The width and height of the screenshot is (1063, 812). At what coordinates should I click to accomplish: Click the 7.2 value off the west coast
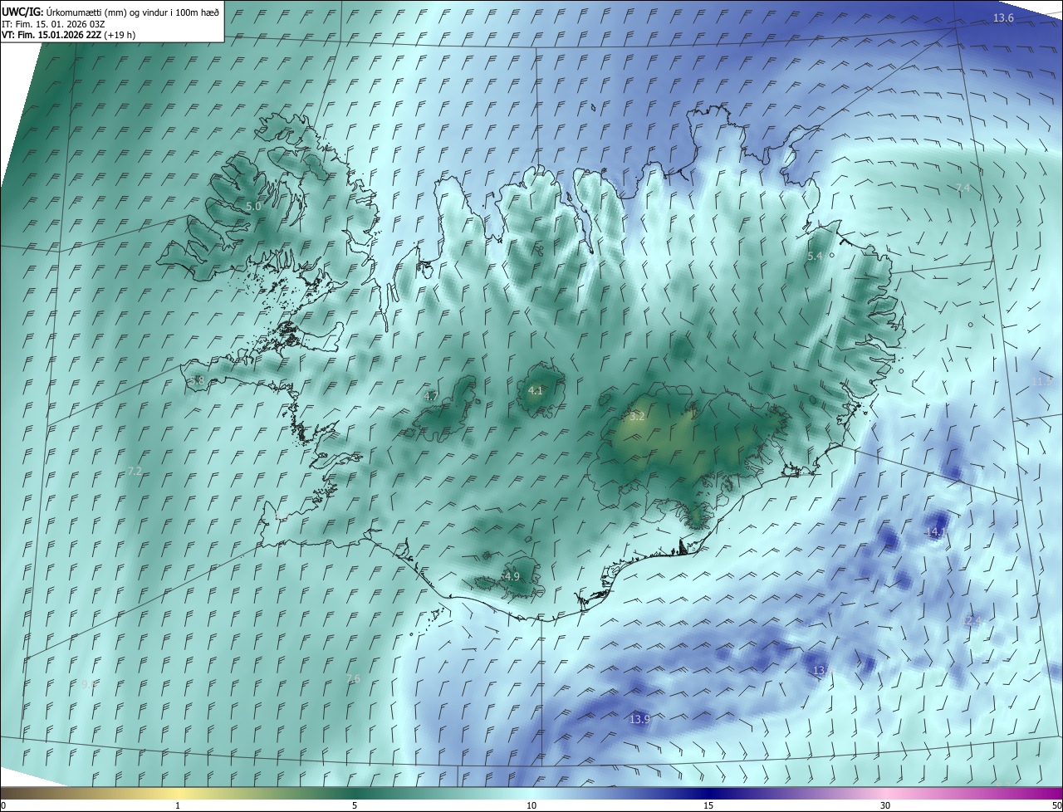(135, 471)
